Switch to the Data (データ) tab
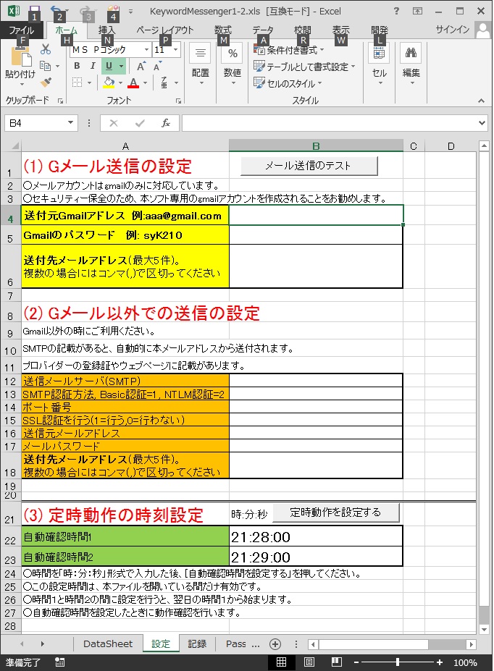The image size is (494, 671). click(x=263, y=30)
